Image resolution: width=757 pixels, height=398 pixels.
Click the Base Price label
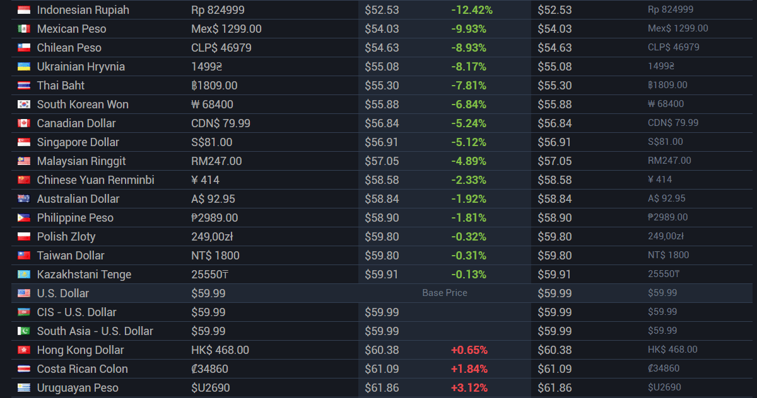click(445, 293)
